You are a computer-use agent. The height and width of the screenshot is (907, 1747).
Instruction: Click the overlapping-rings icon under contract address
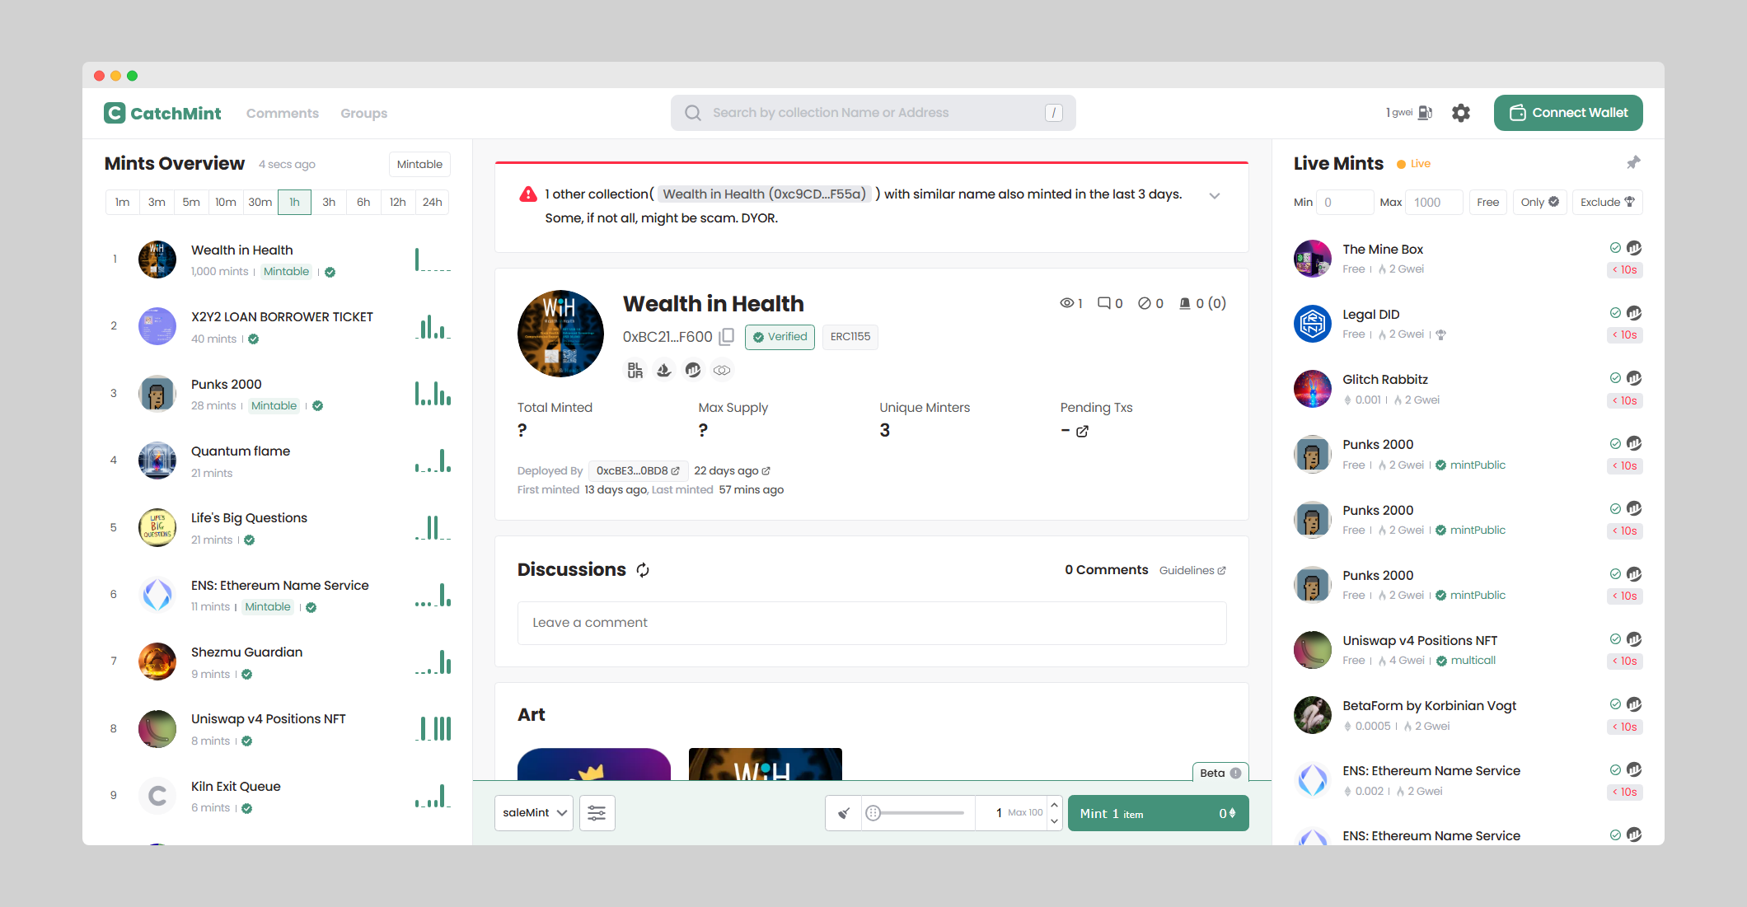pos(722,371)
